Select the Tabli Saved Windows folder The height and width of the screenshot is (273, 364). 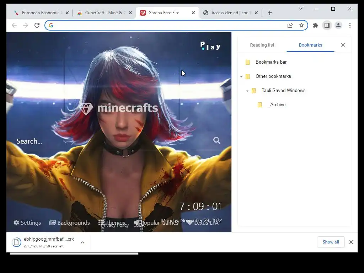(x=283, y=91)
